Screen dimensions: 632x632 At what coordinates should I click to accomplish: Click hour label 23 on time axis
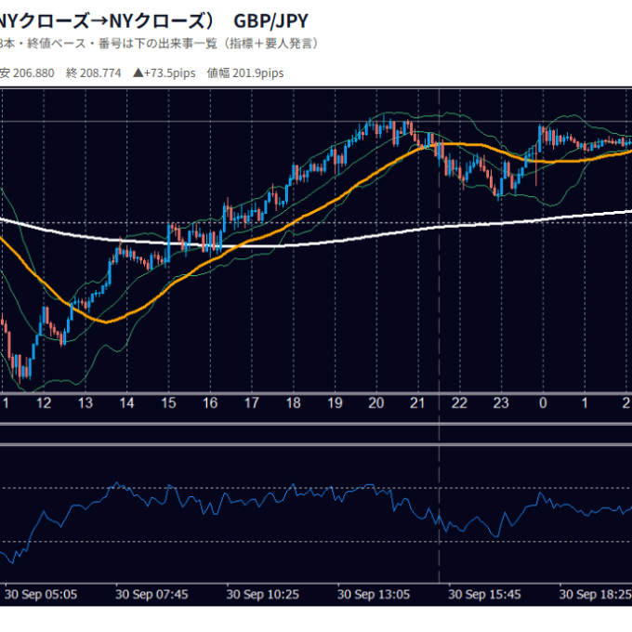tap(501, 403)
